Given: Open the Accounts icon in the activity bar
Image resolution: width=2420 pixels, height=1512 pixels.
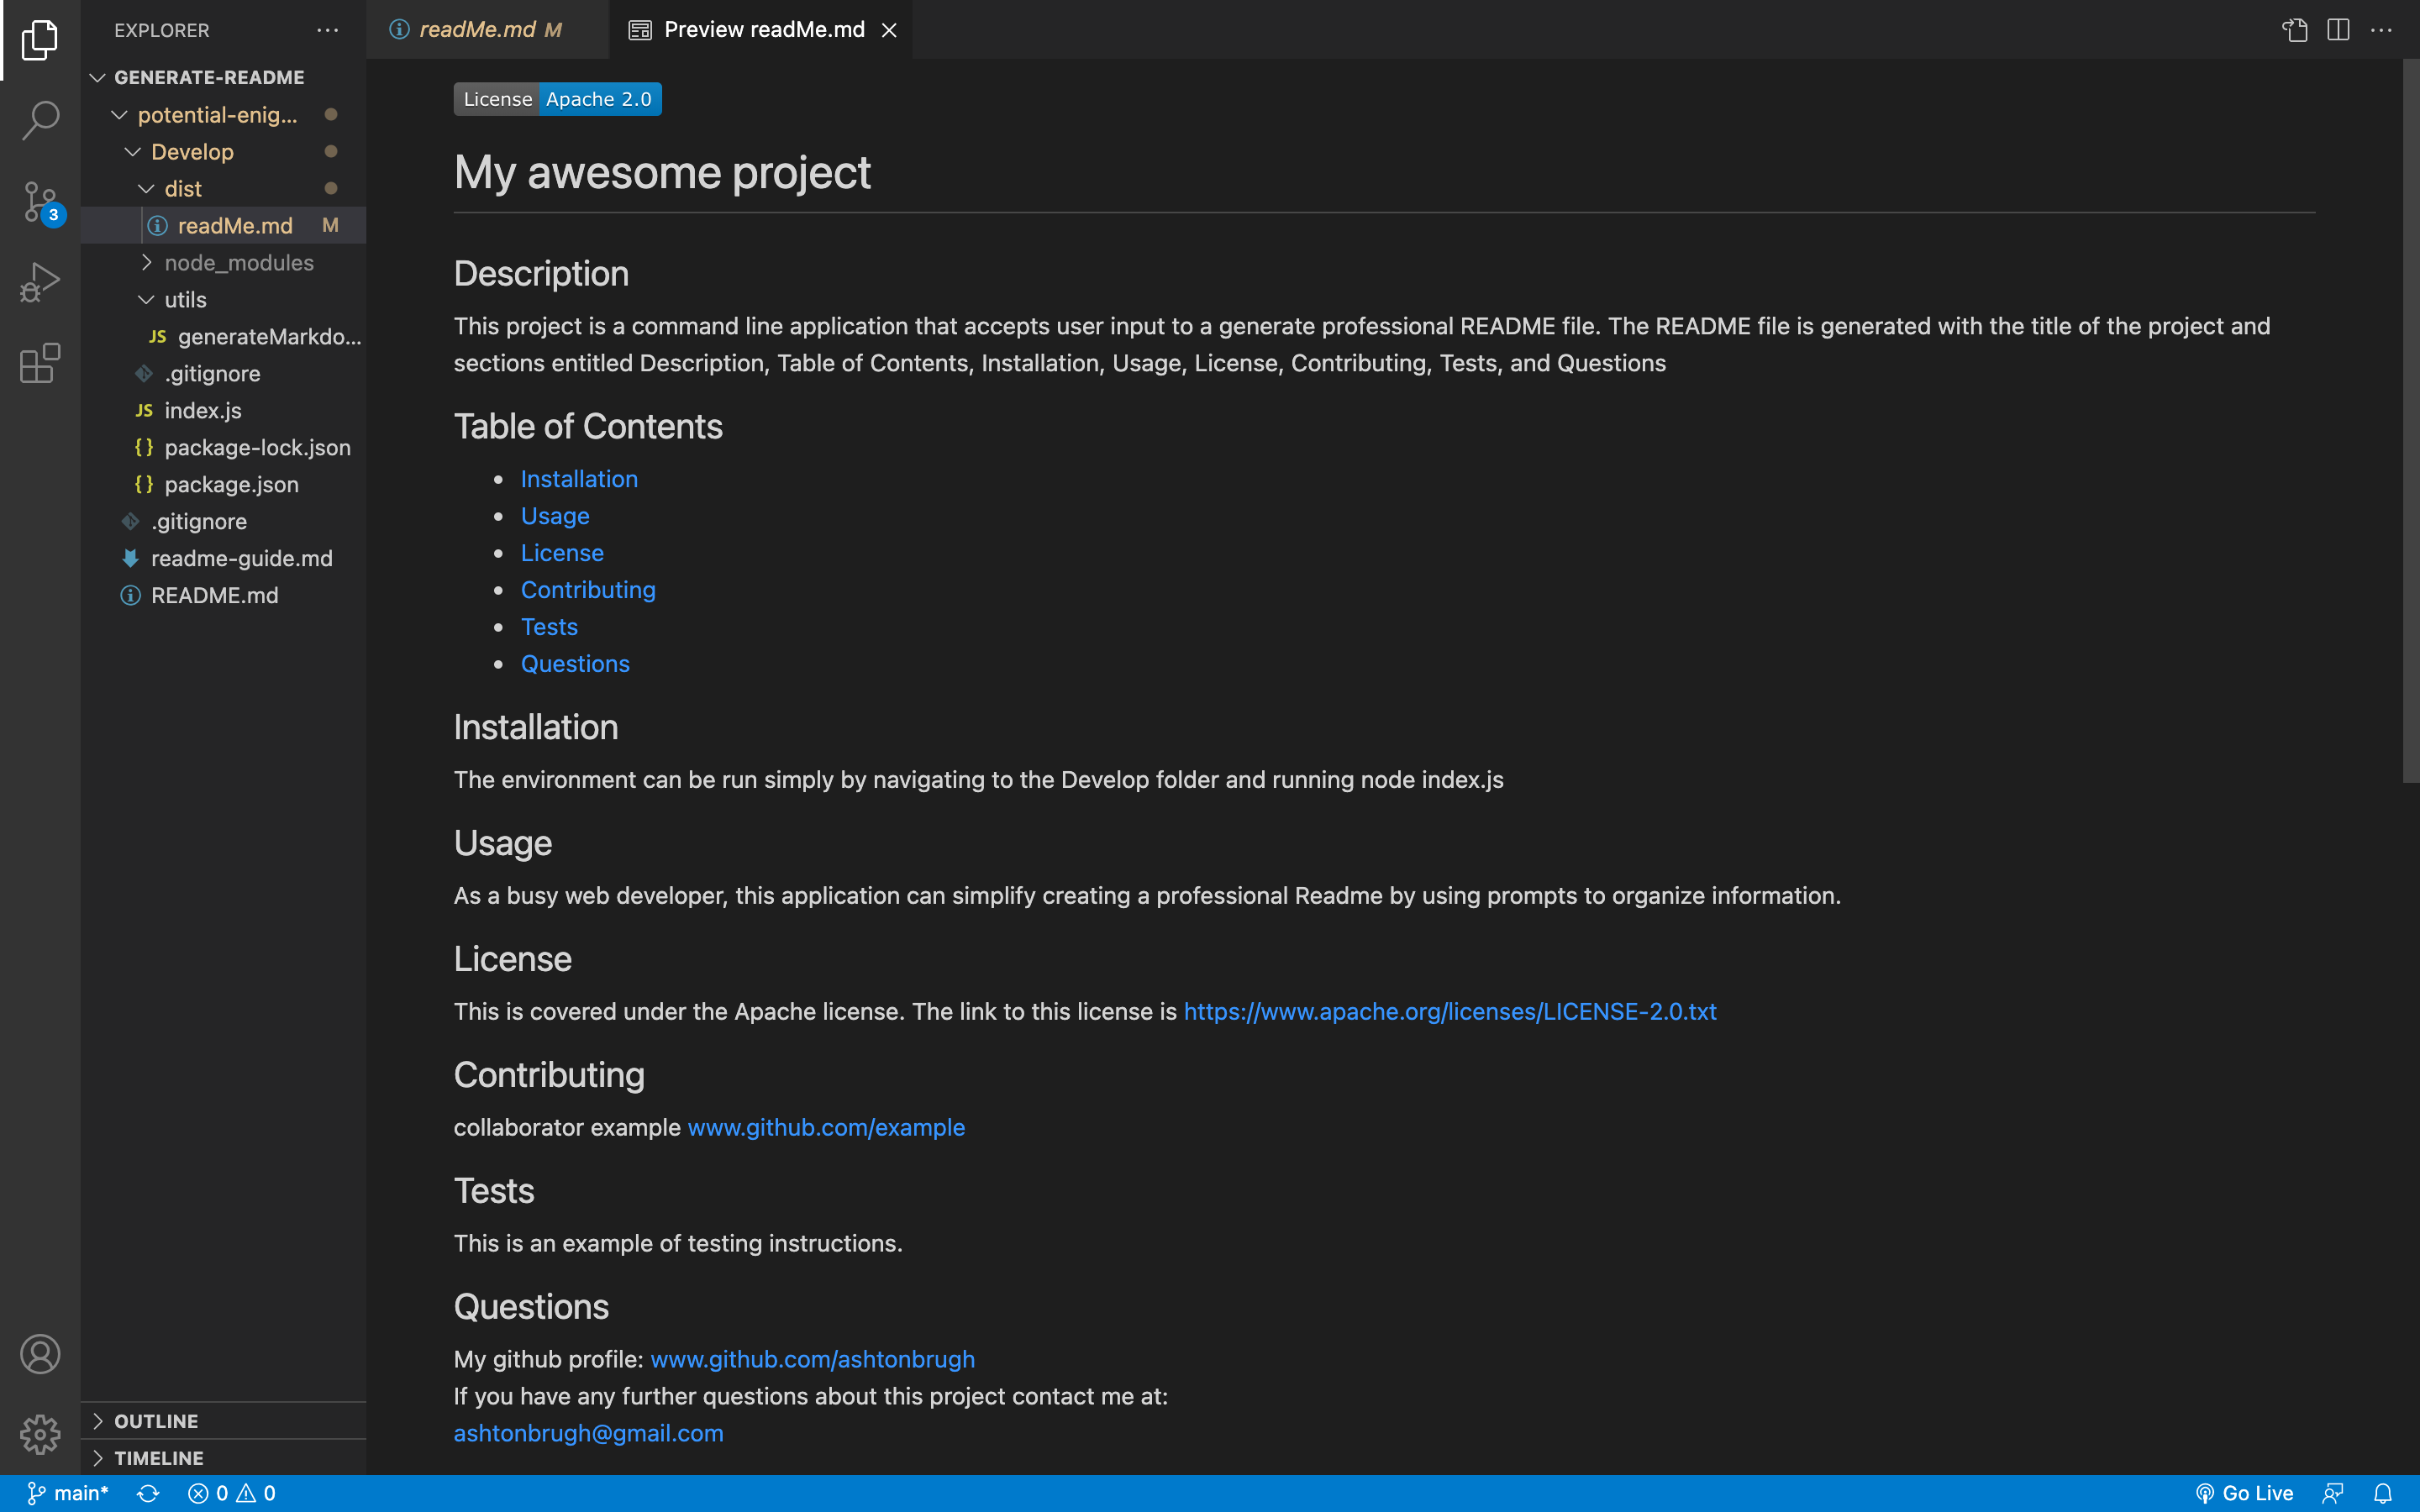Looking at the screenshot, I should (39, 1354).
